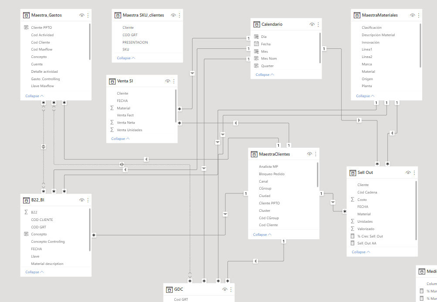Open more options for GDC table
Screen dimensions: 437x302
tap(231, 289)
